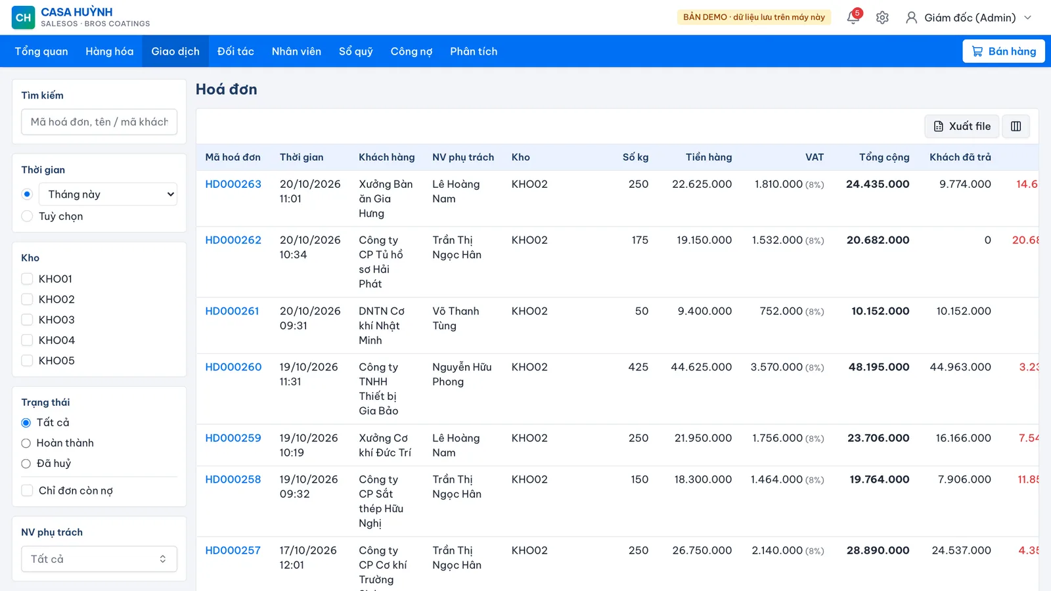Open invoice HD000257
Image resolution: width=1051 pixels, height=591 pixels.
(x=233, y=550)
